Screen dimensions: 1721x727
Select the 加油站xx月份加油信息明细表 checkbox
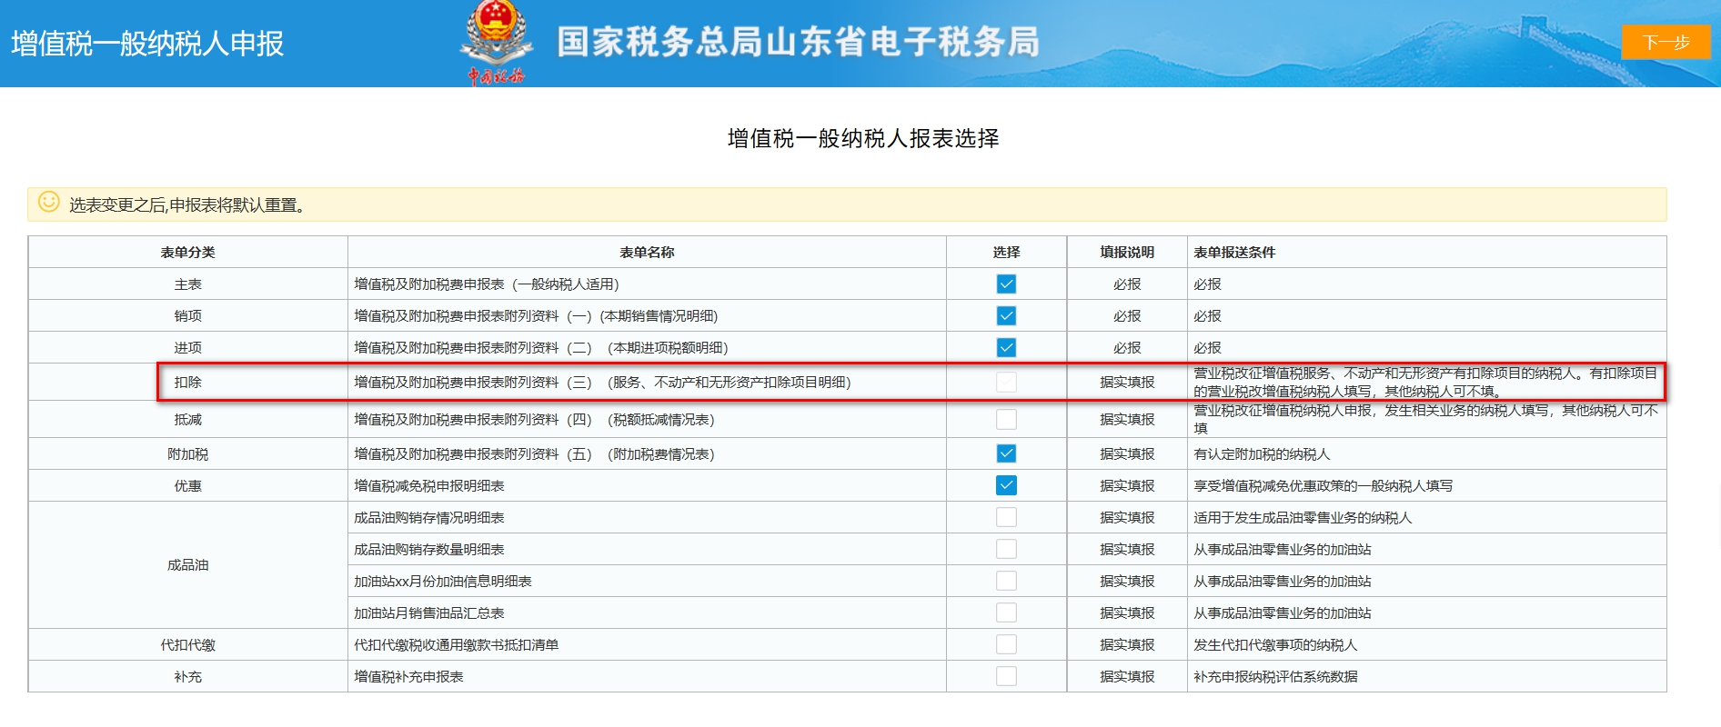[1006, 581]
